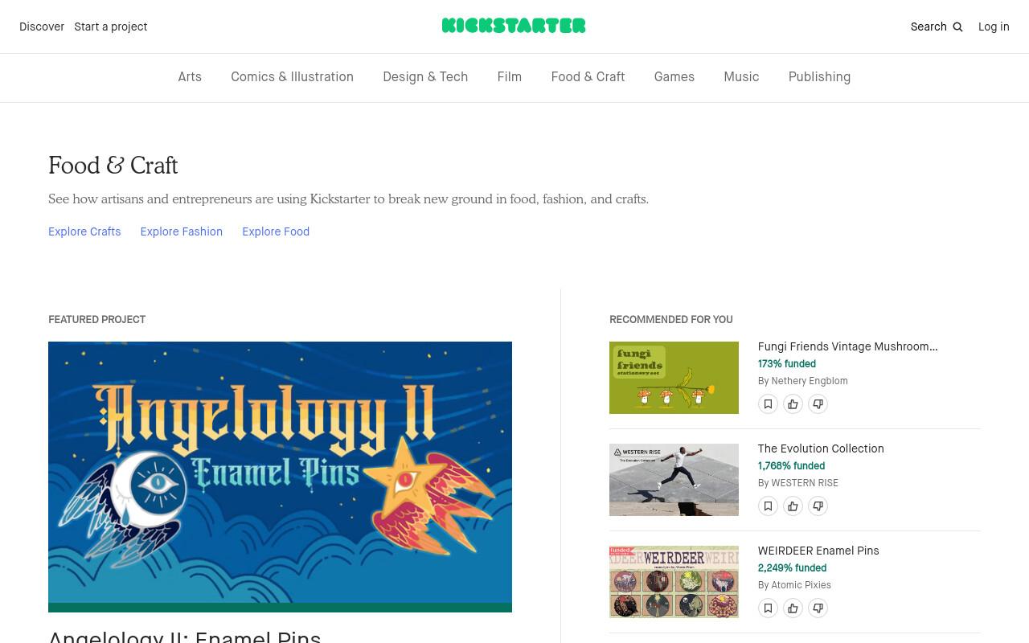1029x643 pixels.
Task: Follow the Explore Fashion link
Action: coord(181,231)
